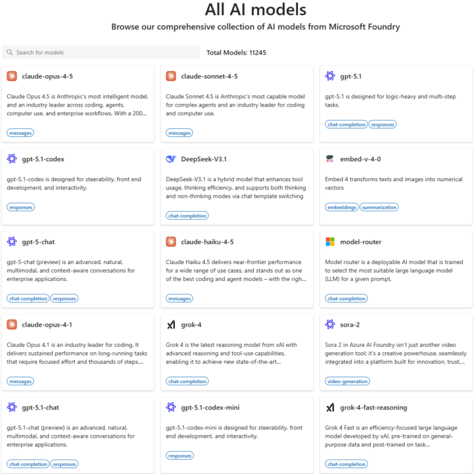Click the xAI icon on grok-4-fast-reasoning card
This screenshot has width=474, height=474.
(x=330, y=408)
